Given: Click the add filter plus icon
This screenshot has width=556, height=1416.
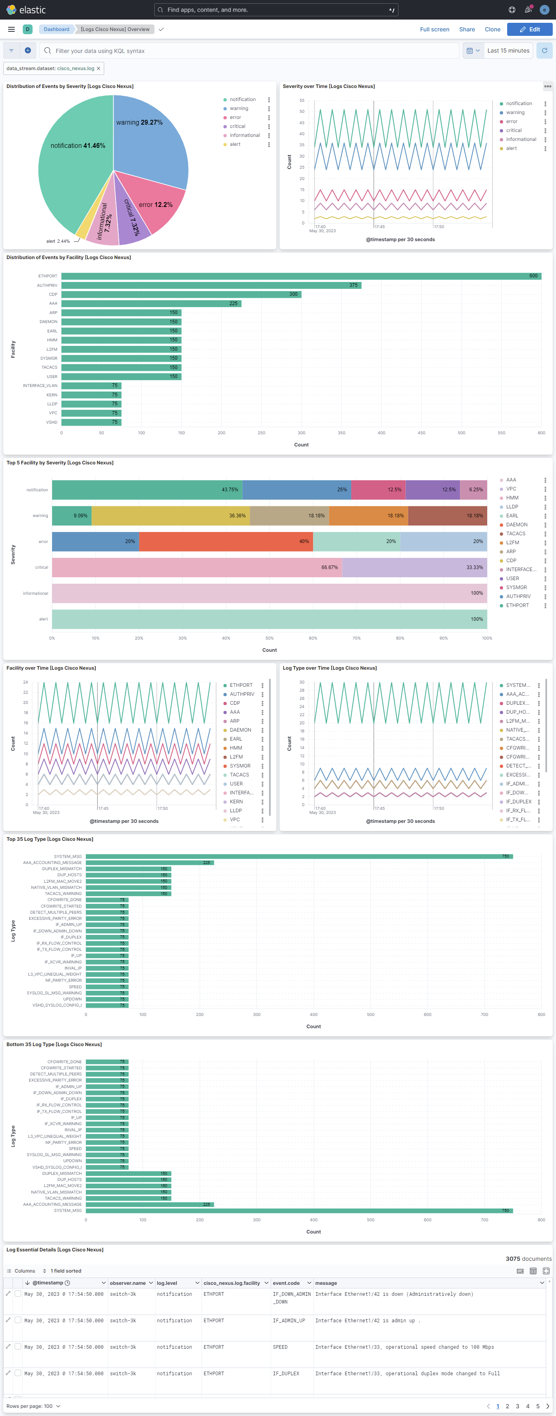Looking at the screenshot, I should (28, 51).
